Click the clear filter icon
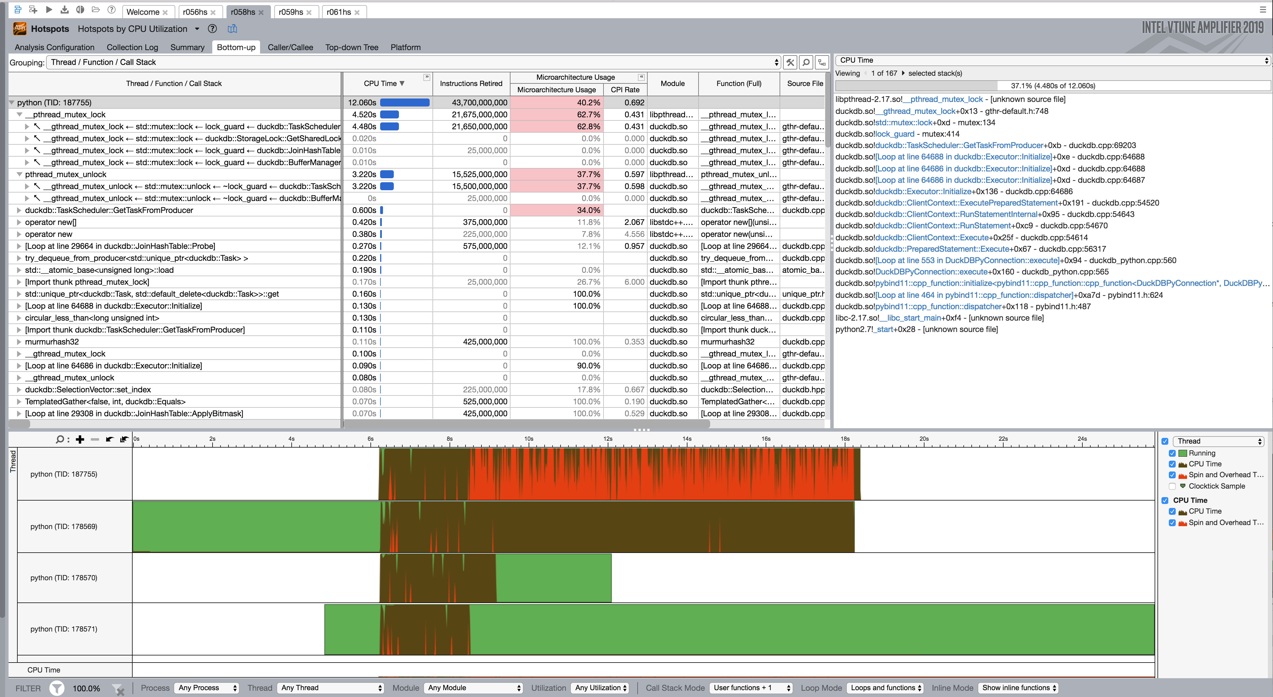The width and height of the screenshot is (1273, 697). (x=118, y=689)
